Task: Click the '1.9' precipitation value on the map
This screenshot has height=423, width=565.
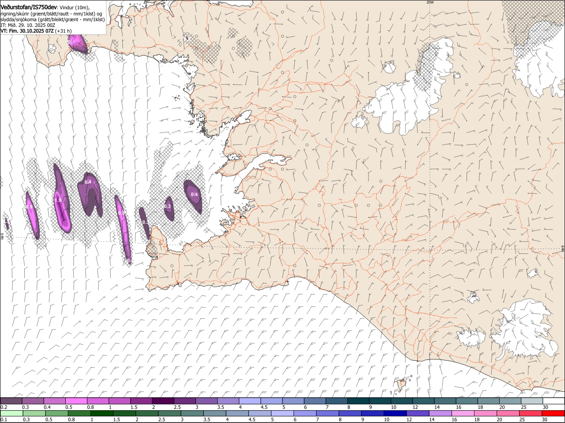Action: pos(58,200)
